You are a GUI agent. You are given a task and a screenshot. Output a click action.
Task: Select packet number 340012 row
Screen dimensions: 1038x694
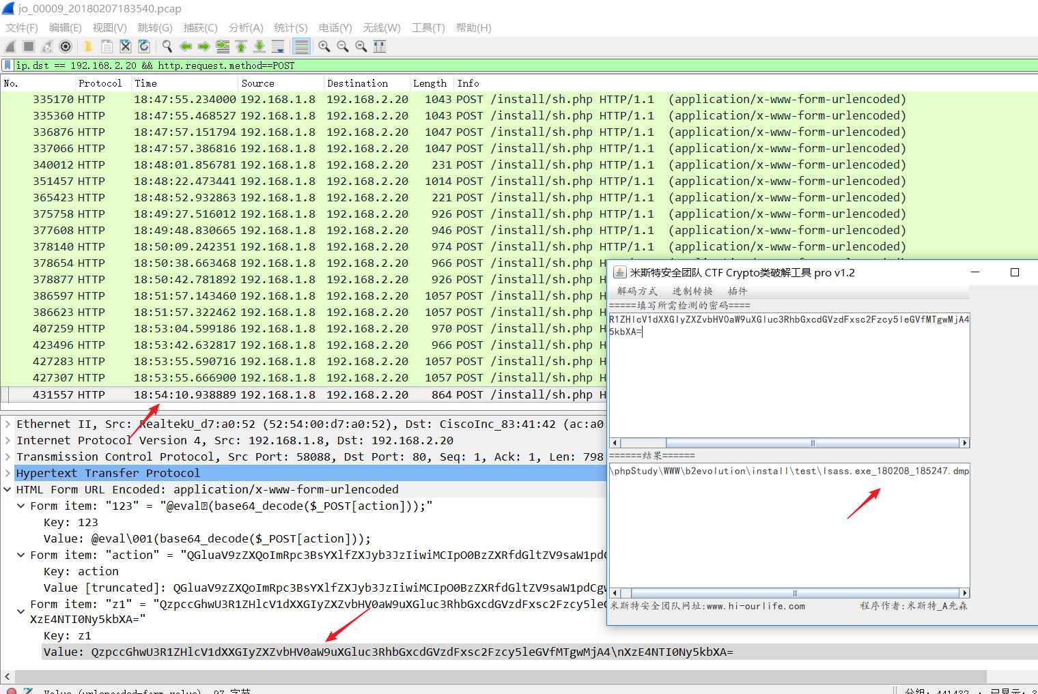point(519,164)
